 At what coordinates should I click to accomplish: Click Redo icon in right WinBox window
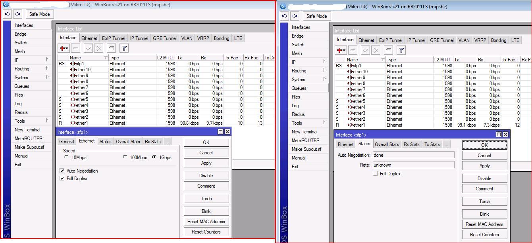click(x=295, y=16)
